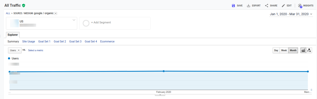Open the Users metric dropdown
317x99 pixels.
pos(15,50)
